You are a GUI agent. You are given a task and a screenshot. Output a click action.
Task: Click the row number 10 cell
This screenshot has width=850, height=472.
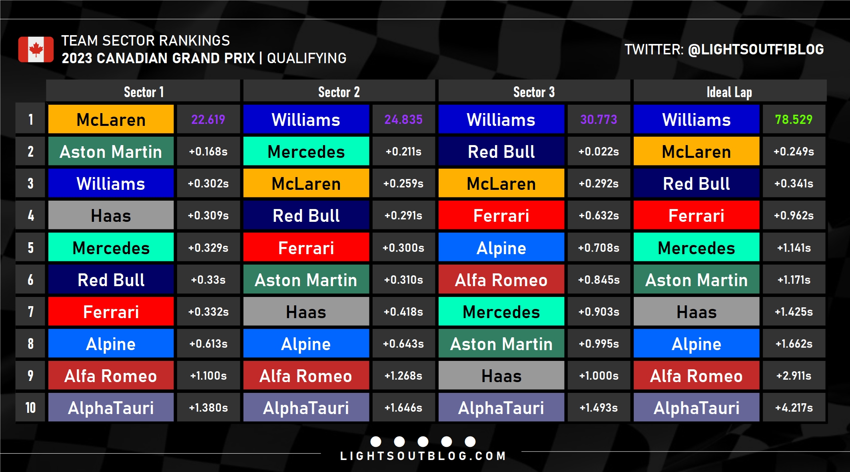(x=30, y=408)
